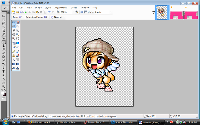The height and width of the screenshot is (125, 200).
Task: Switch to the middle pink image thumbnail
Action: pyautogui.click(x=177, y=15)
